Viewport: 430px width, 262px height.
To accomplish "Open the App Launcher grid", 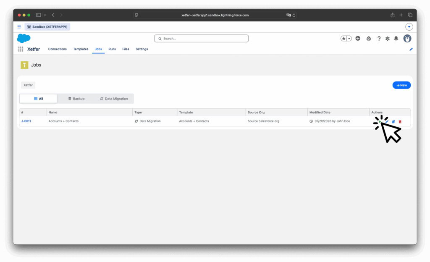I will (x=21, y=49).
